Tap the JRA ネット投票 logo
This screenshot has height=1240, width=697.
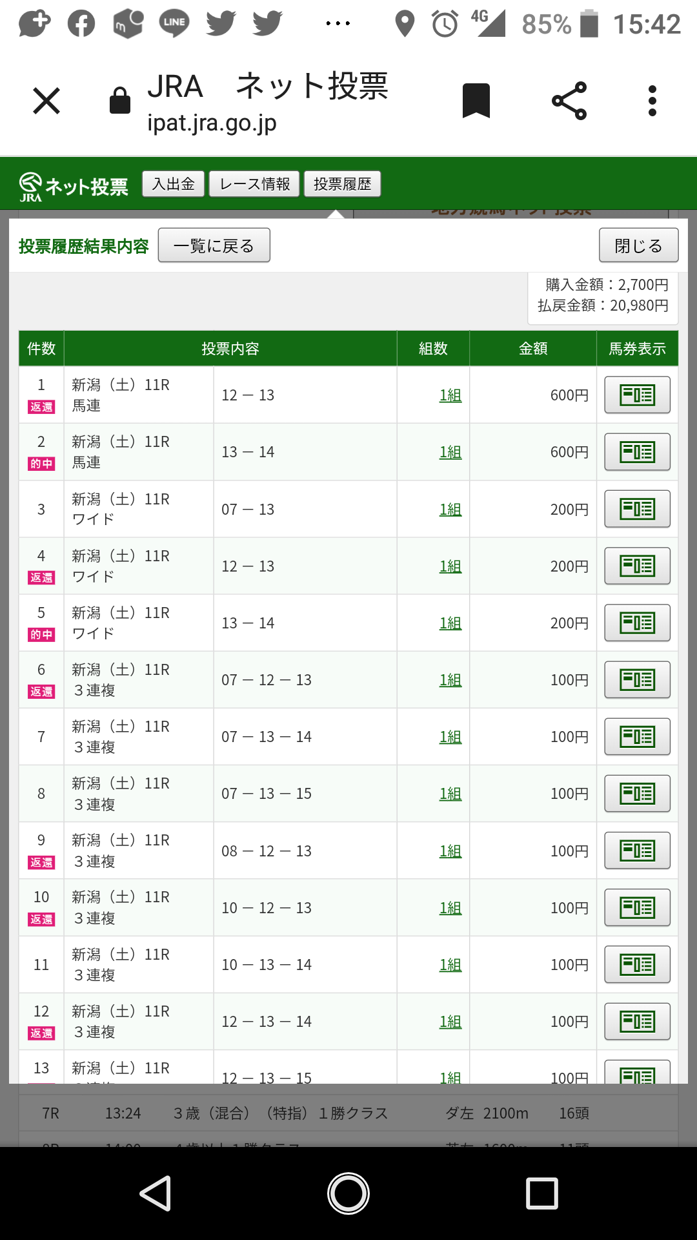(x=74, y=186)
